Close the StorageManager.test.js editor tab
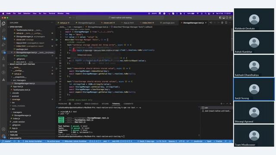The image size is (276, 155). click(x=206, y=23)
